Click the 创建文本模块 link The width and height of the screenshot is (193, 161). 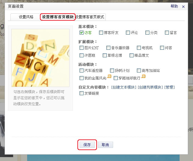click(x=124, y=87)
